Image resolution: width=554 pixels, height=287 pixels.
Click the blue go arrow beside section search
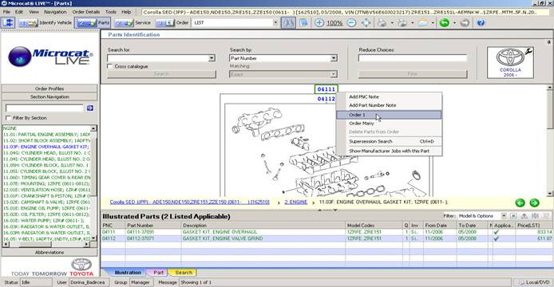[90, 108]
